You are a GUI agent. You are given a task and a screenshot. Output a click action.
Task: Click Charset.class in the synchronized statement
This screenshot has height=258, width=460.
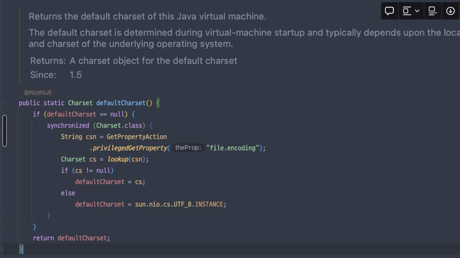click(119, 126)
